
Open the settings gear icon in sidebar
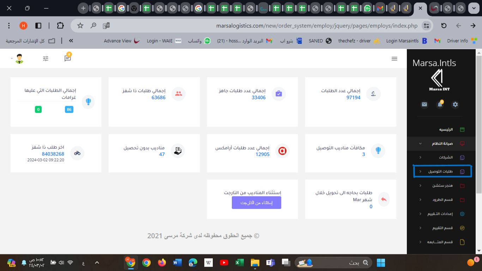(455, 104)
